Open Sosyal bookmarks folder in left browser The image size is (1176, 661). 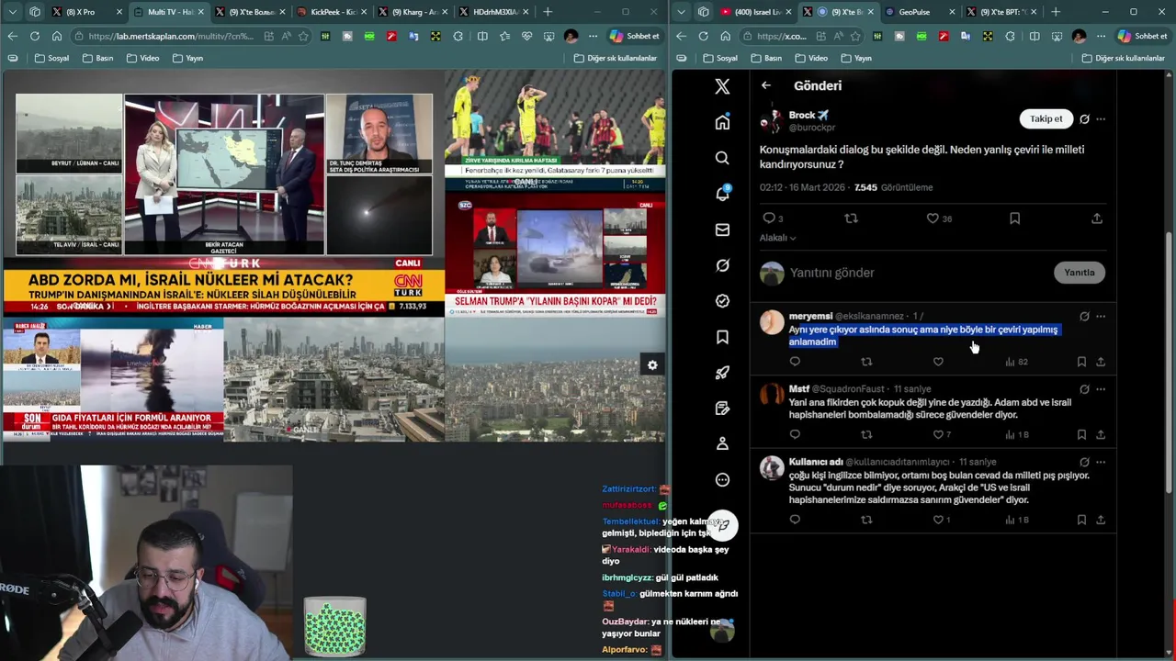click(x=51, y=58)
